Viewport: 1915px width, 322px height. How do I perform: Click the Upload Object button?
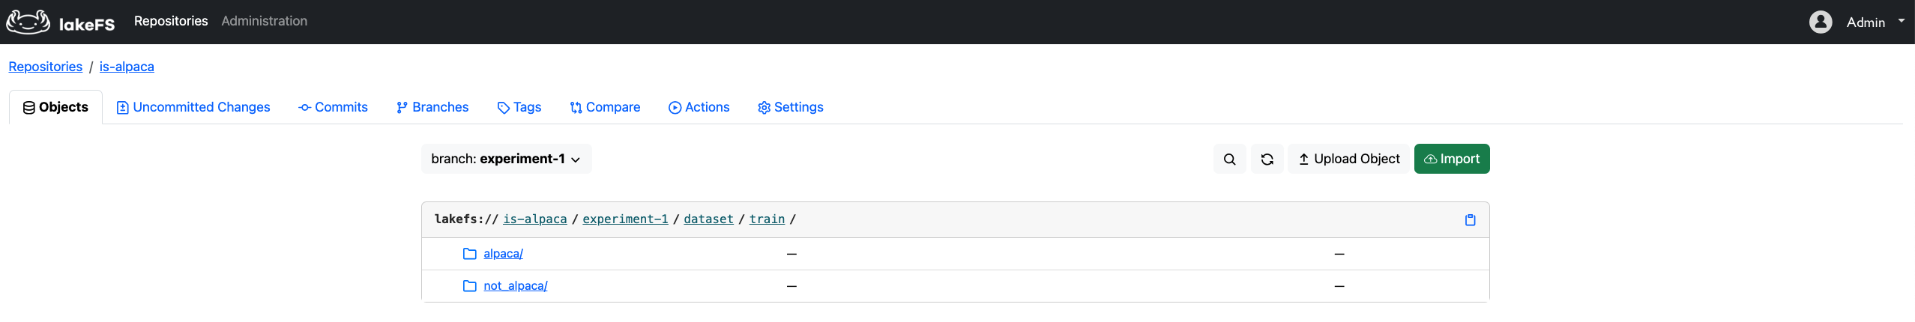[1348, 159]
